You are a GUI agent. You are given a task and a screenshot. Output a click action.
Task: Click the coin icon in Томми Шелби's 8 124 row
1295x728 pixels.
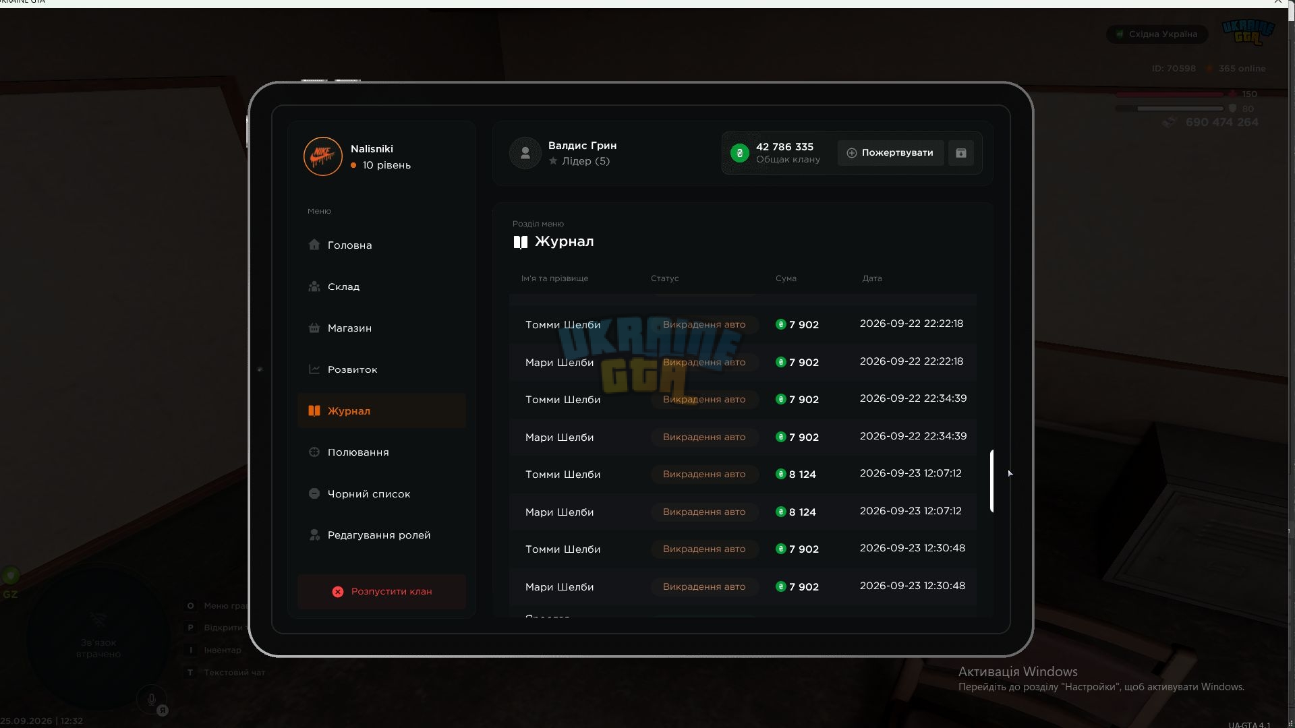(x=781, y=474)
